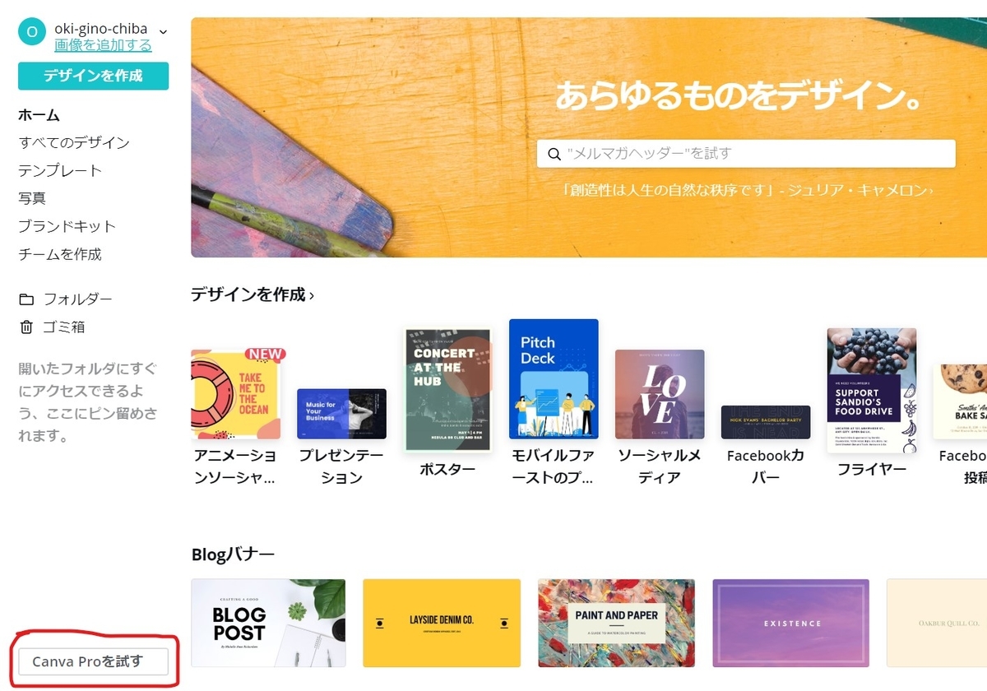Screen dimensions: 987x691
Task: Choose the アニメーションソーシャル design type
Action: click(235, 395)
